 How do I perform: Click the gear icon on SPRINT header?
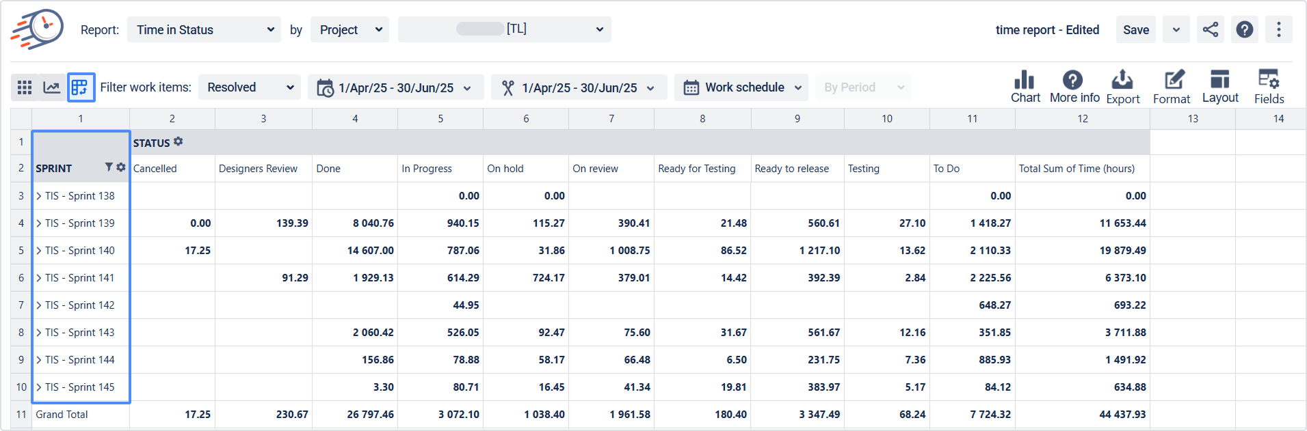tap(121, 167)
